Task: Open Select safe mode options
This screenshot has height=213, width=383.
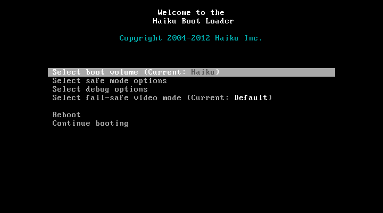Action: (x=110, y=81)
